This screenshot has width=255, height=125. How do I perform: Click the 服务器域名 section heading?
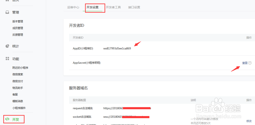[78, 88]
